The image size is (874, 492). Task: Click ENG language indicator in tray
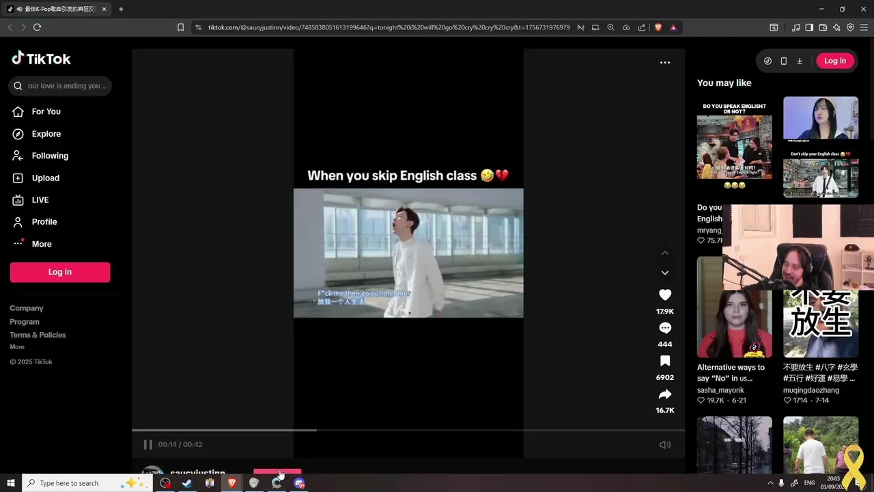[x=810, y=483]
